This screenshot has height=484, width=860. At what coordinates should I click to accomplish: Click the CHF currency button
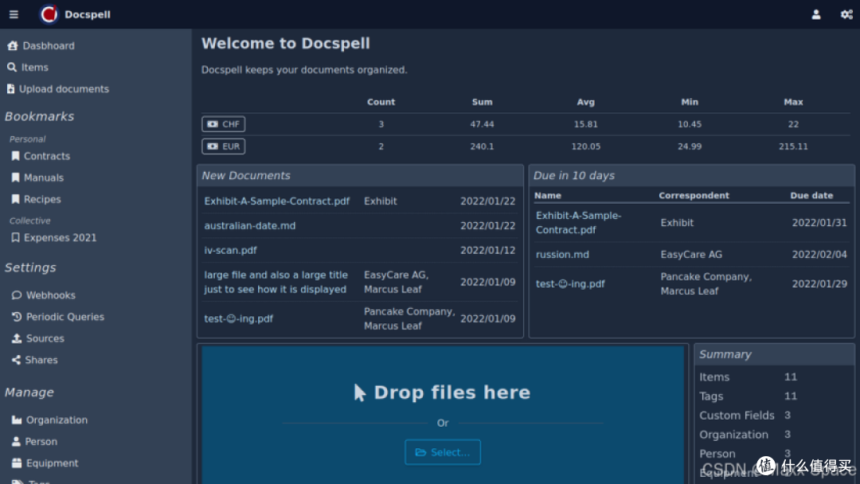pos(223,124)
